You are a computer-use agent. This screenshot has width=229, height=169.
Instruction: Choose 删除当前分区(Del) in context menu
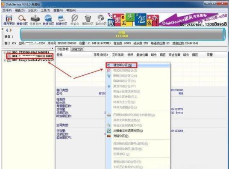pos(138,76)
